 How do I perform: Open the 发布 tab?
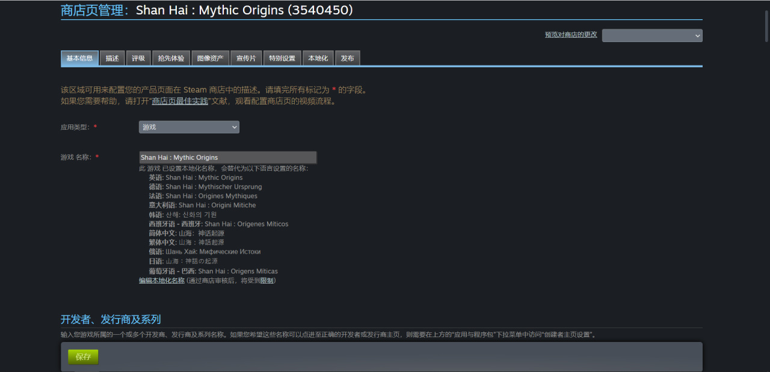(x=347, y=58)
